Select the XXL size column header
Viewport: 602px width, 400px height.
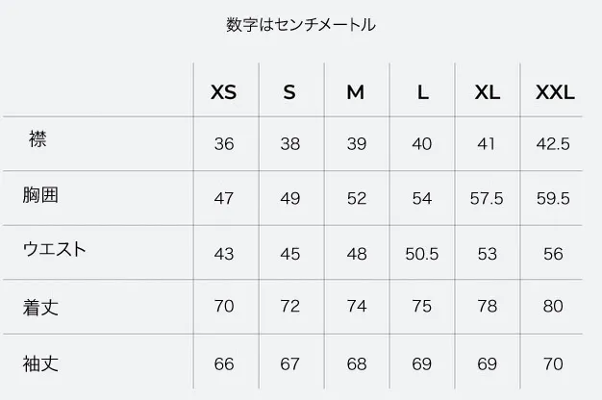point(555,93)
